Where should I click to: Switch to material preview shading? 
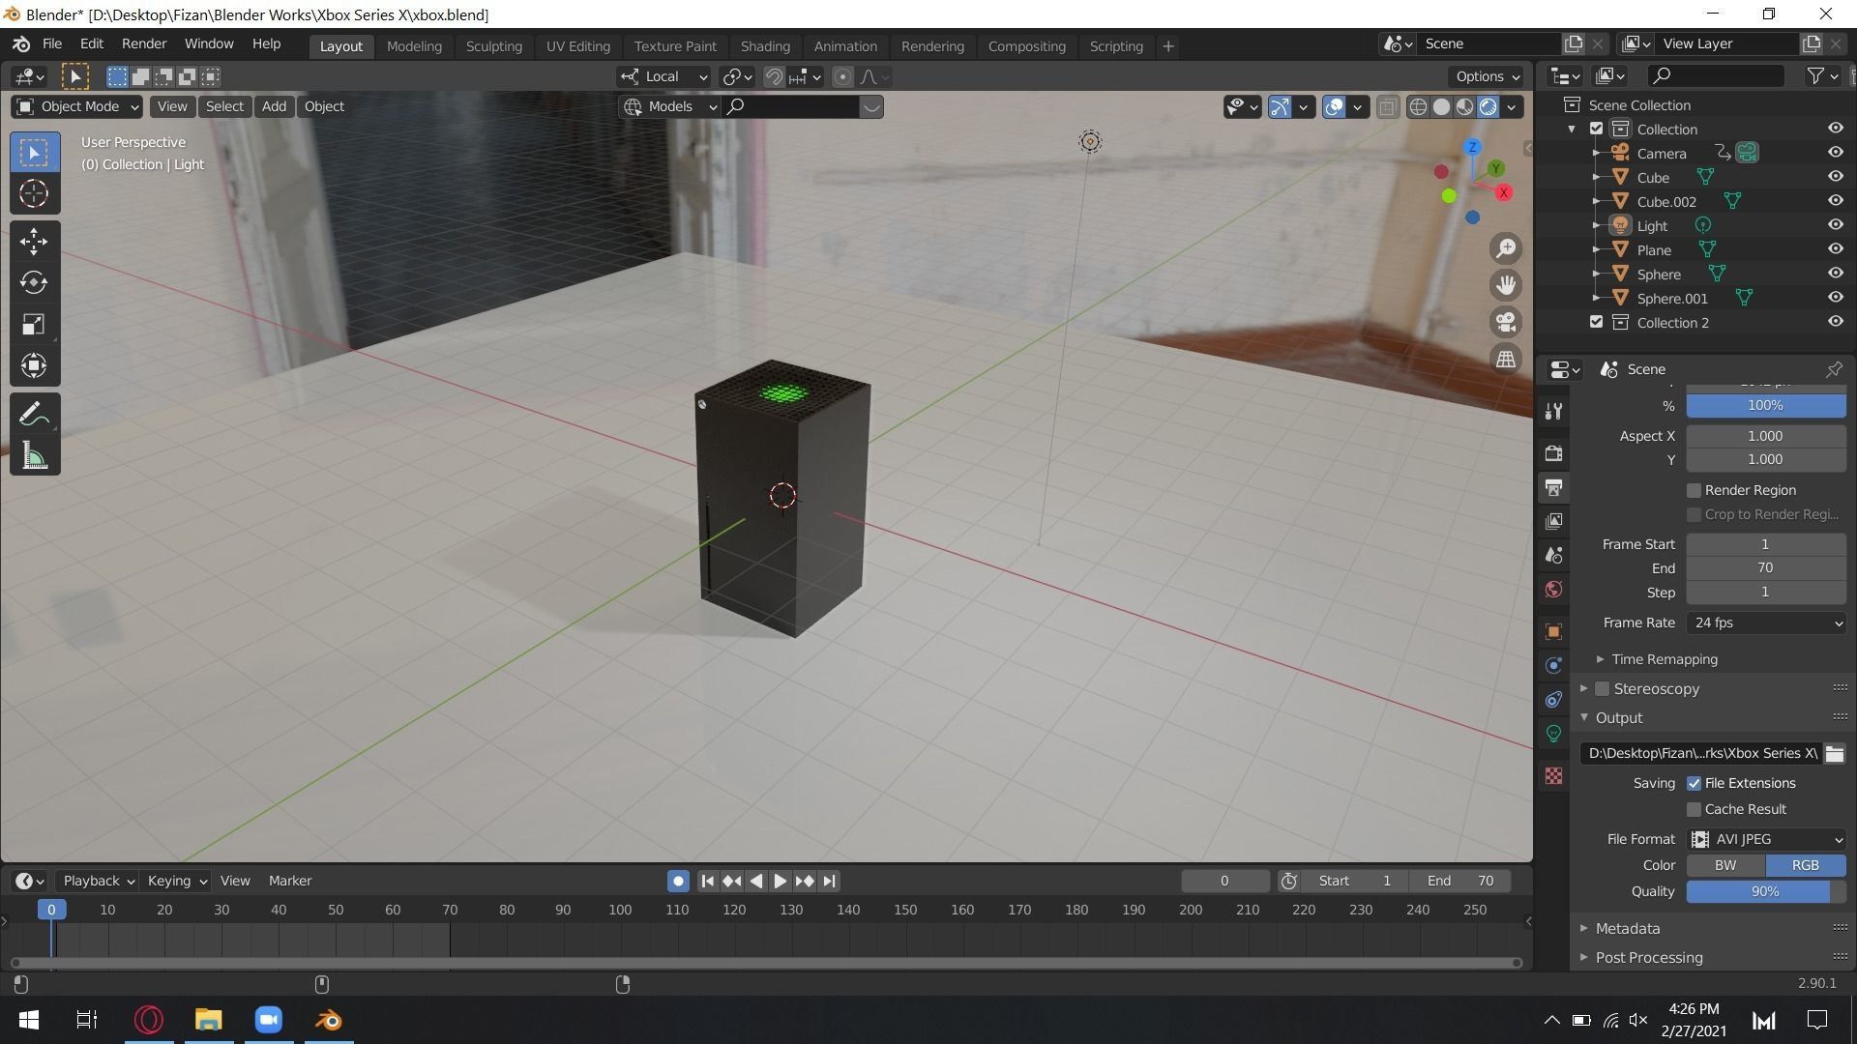point(1464,107)
